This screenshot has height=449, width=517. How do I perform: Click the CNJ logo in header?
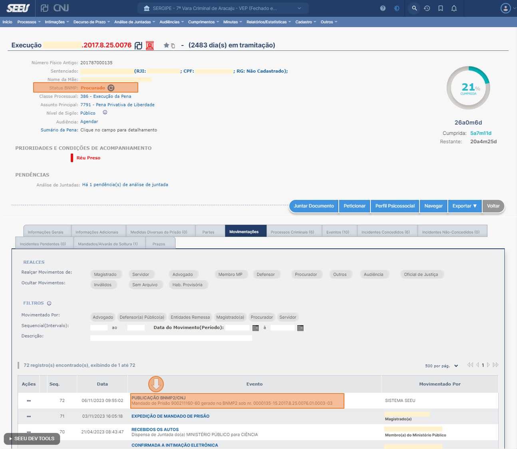point(61,8)
